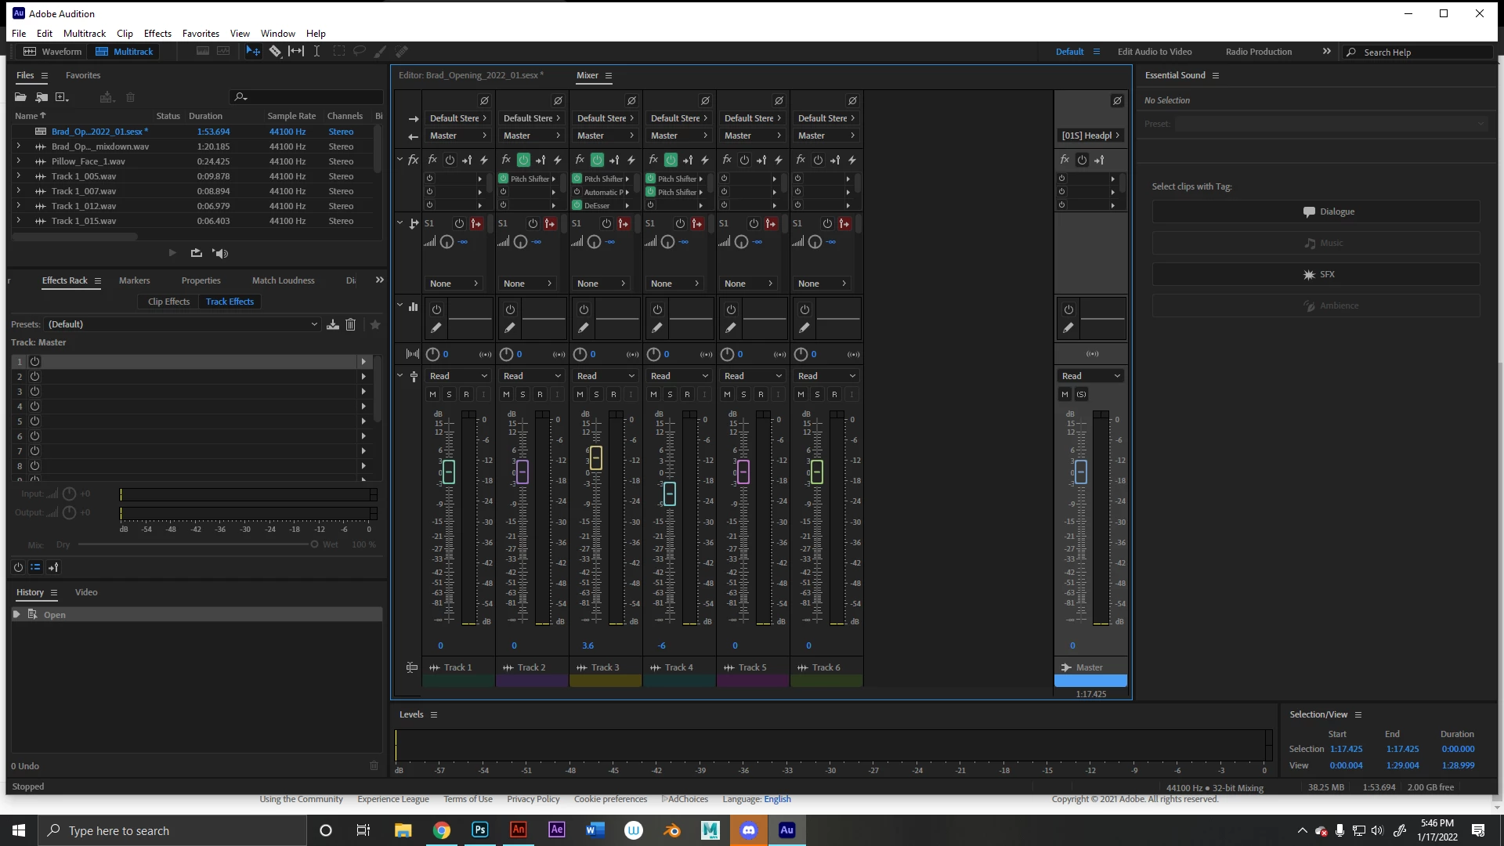The image size is (1504, 846).
Task: Mute Track 3 in mixer
Action: pyautogui.click(x=580, y=394)
